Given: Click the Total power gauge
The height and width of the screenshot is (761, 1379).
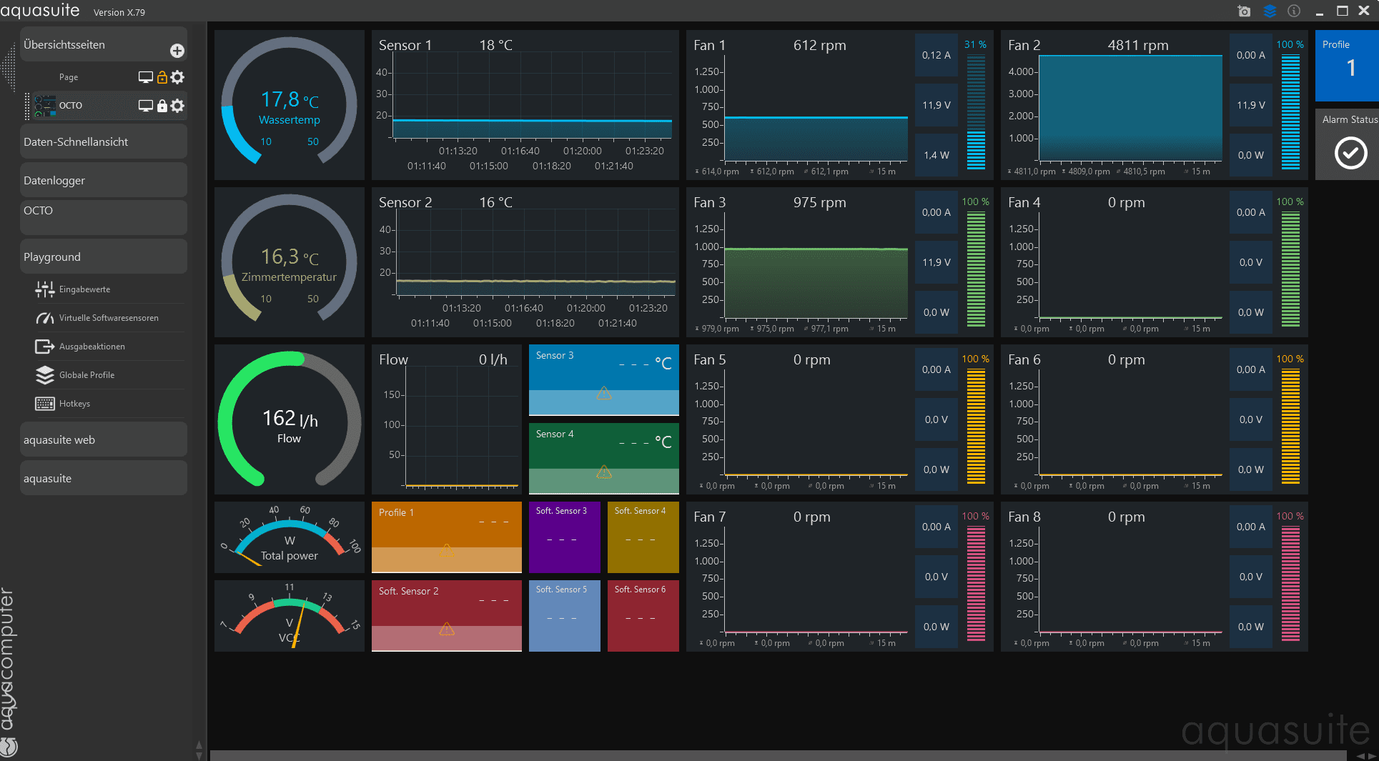Looking at the screenshot, I should (290, 537).
